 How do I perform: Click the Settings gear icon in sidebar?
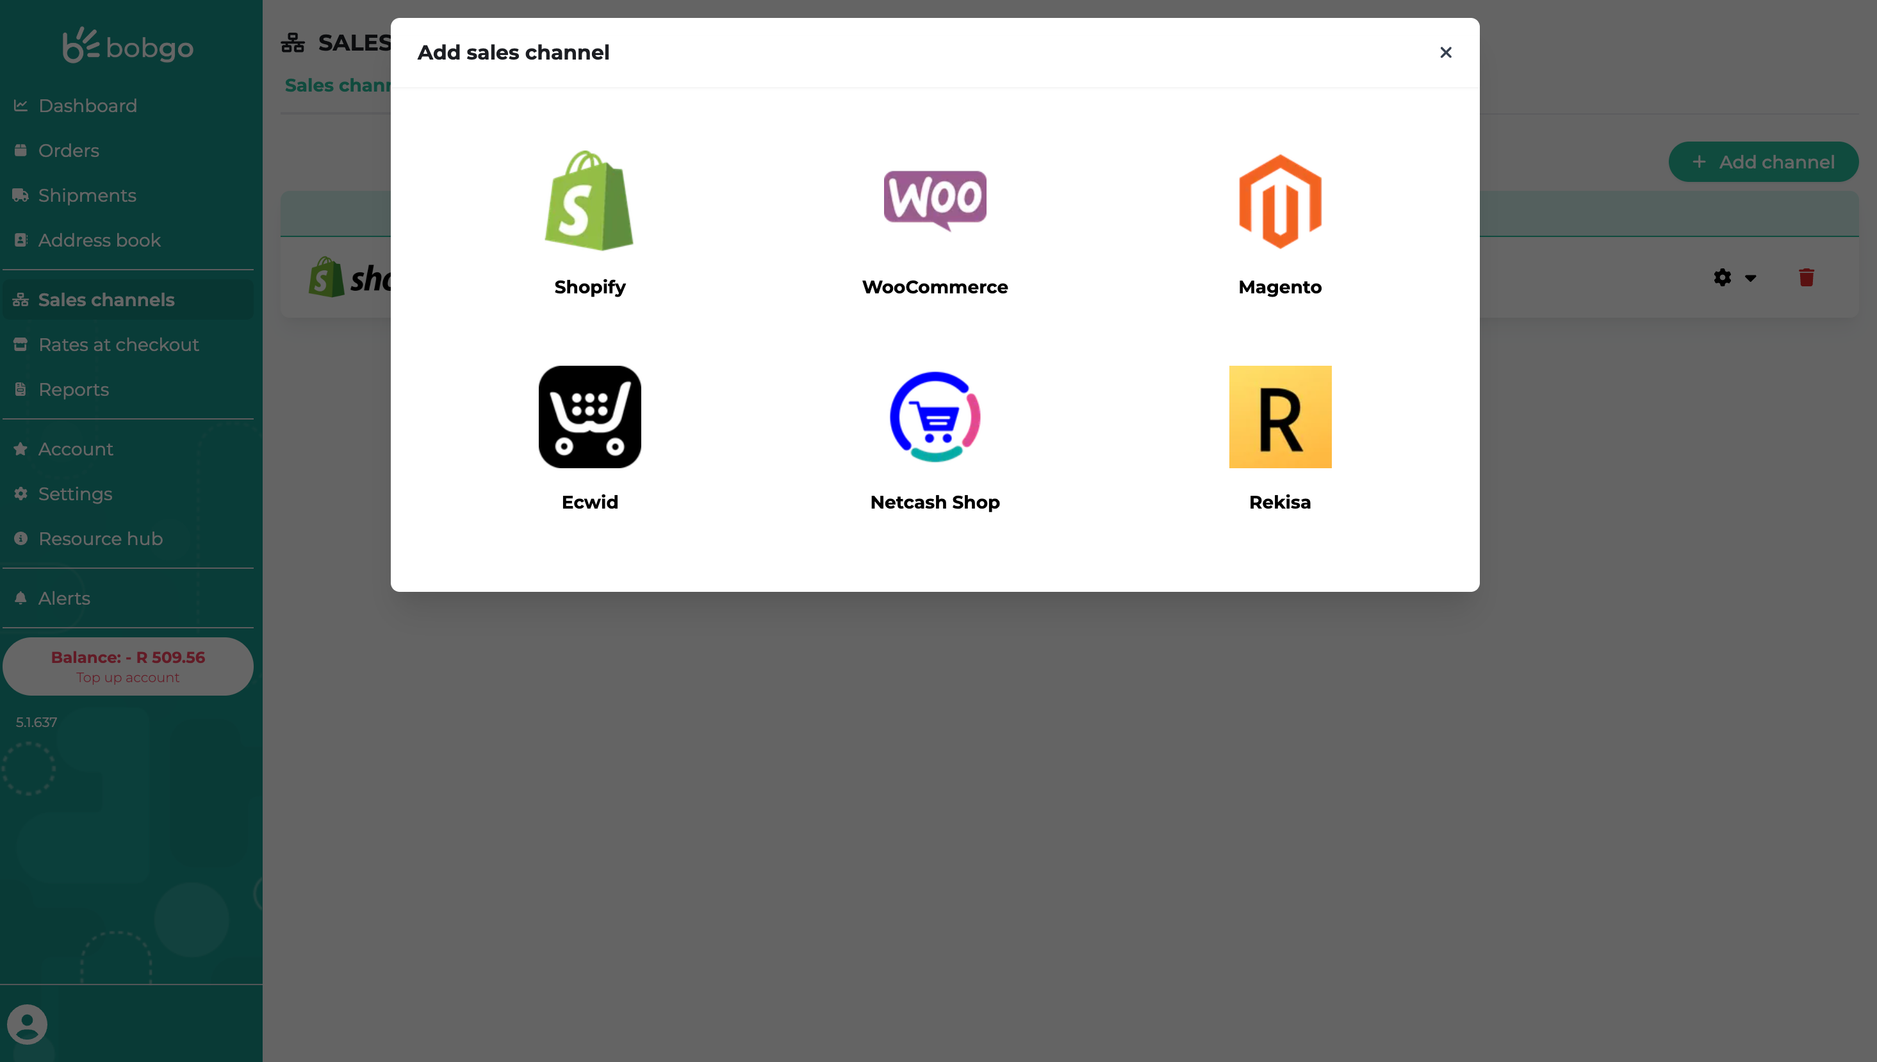pyautogui.click(x=20, y=494)
